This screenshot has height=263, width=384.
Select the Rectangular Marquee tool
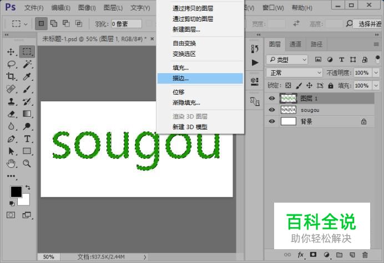27,51
